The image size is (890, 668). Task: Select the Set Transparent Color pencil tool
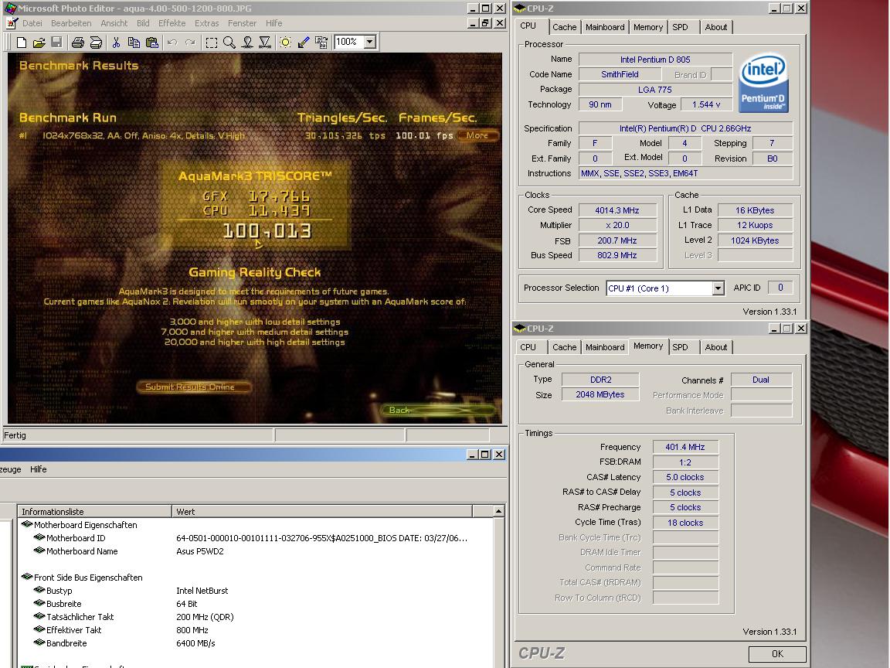tap(304, 42)
